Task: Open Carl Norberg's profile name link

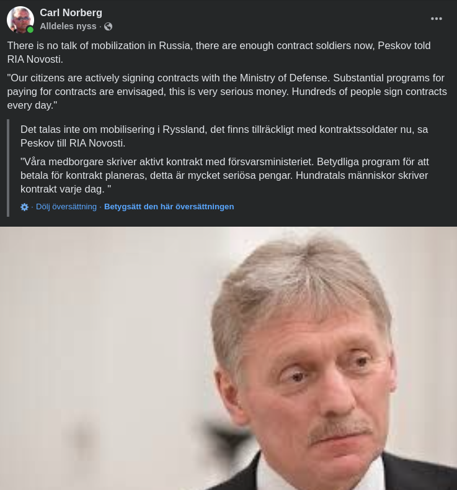Action: tap(71, 13)
